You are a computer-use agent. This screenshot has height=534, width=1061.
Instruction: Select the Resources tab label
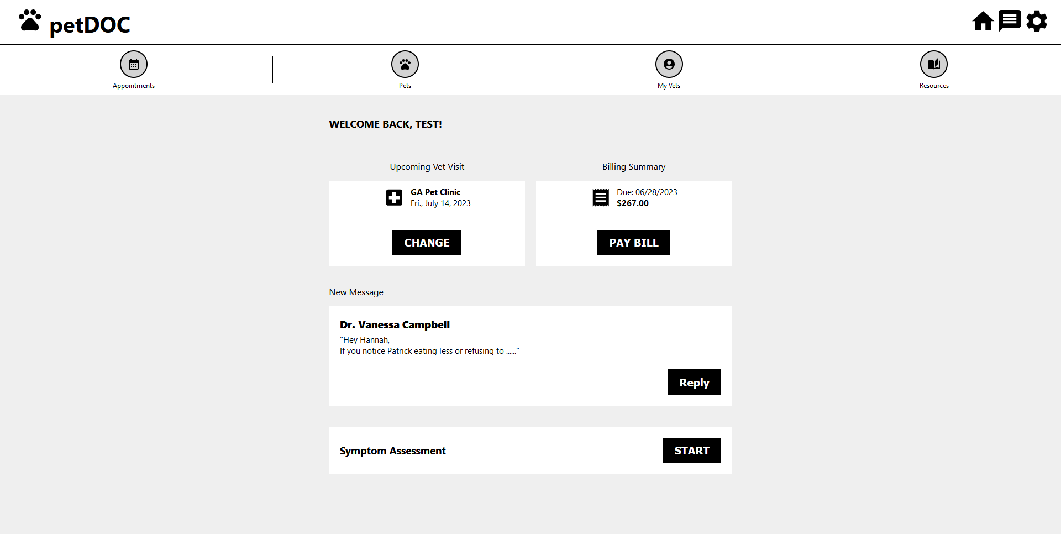(934, 86)
